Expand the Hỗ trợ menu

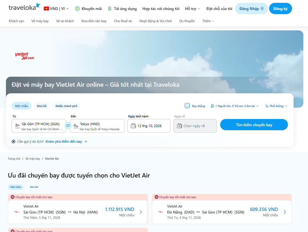[x=193, y=9]
